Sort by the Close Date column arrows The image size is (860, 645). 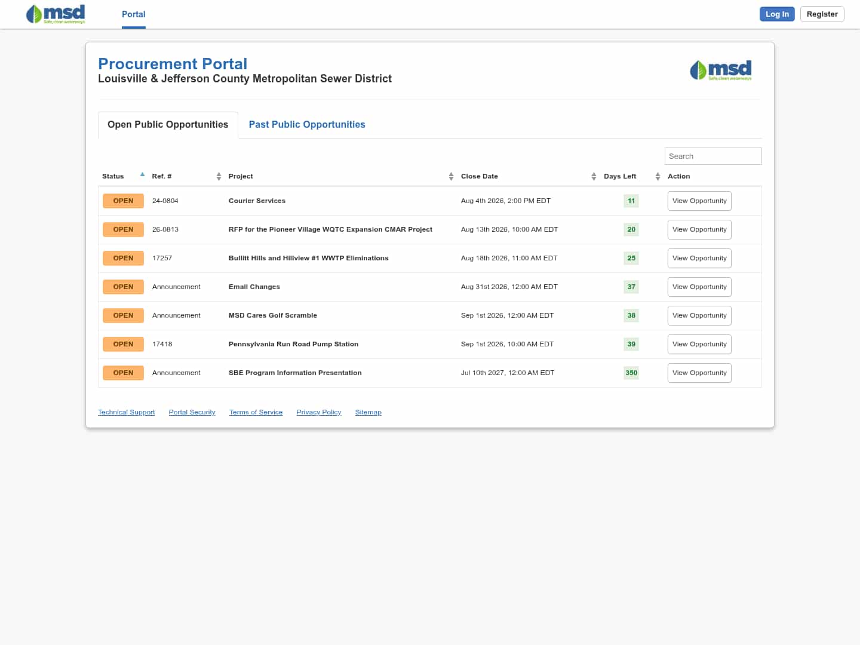click(594, 176)
